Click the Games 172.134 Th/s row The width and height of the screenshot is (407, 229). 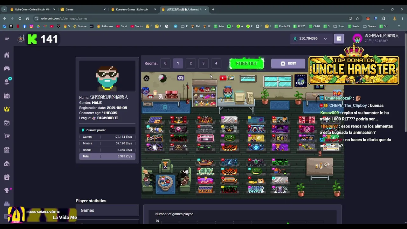pyautogui.click(x=107, y=137)
